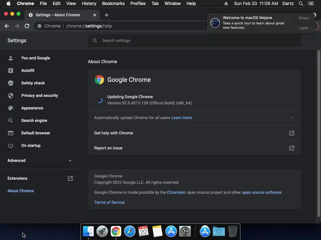This screenshot has height=240, width=321.
Task: Click the Privacy and security shield icon
Action: click(x=11, y=96)
